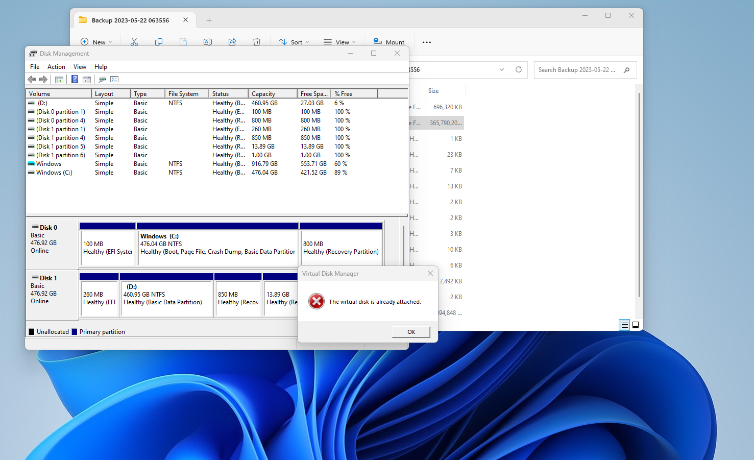
Task: Select the Windows (C:) volume row
Action: pos(216,173)
